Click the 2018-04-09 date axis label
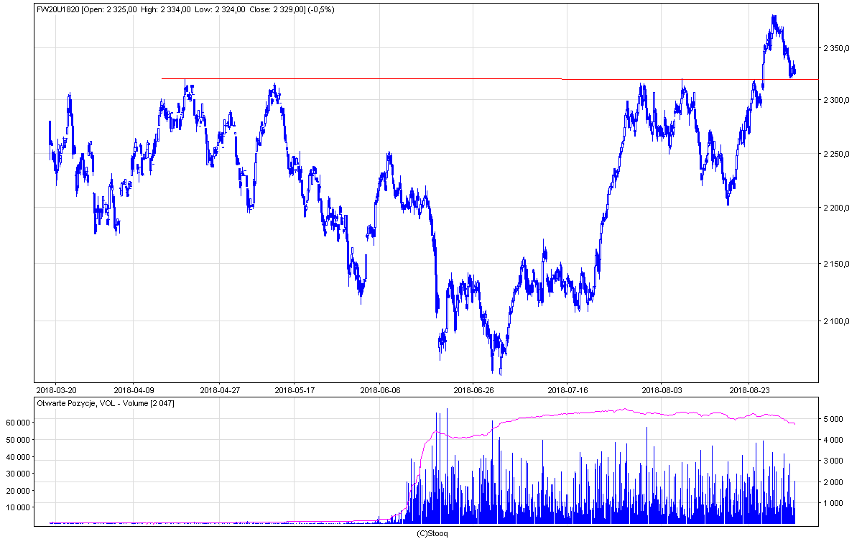862x539 pixels. [x=133, y=390]
